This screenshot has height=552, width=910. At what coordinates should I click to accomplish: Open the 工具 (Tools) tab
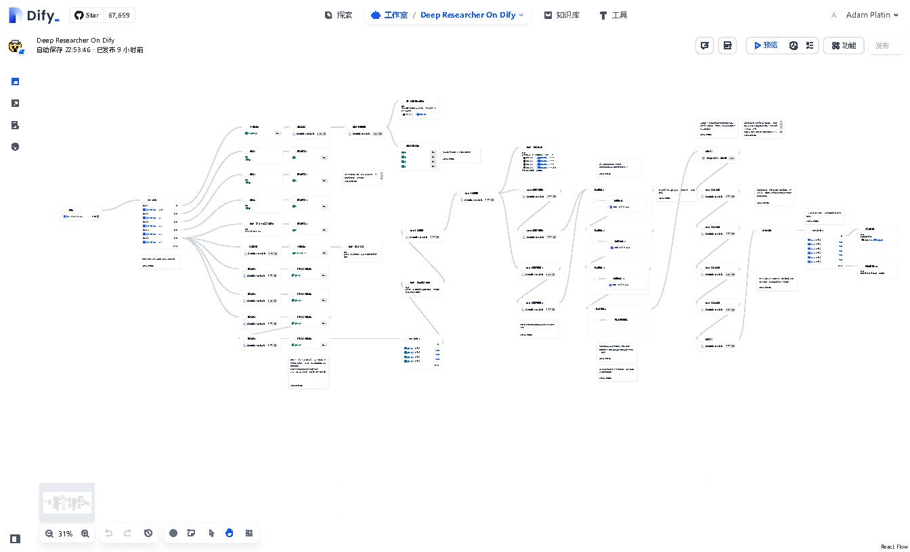[613, 15]
